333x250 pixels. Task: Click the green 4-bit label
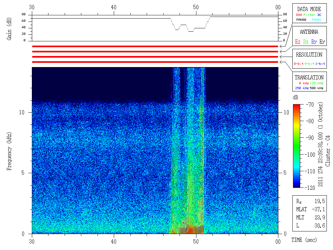[x=309, y=63]
